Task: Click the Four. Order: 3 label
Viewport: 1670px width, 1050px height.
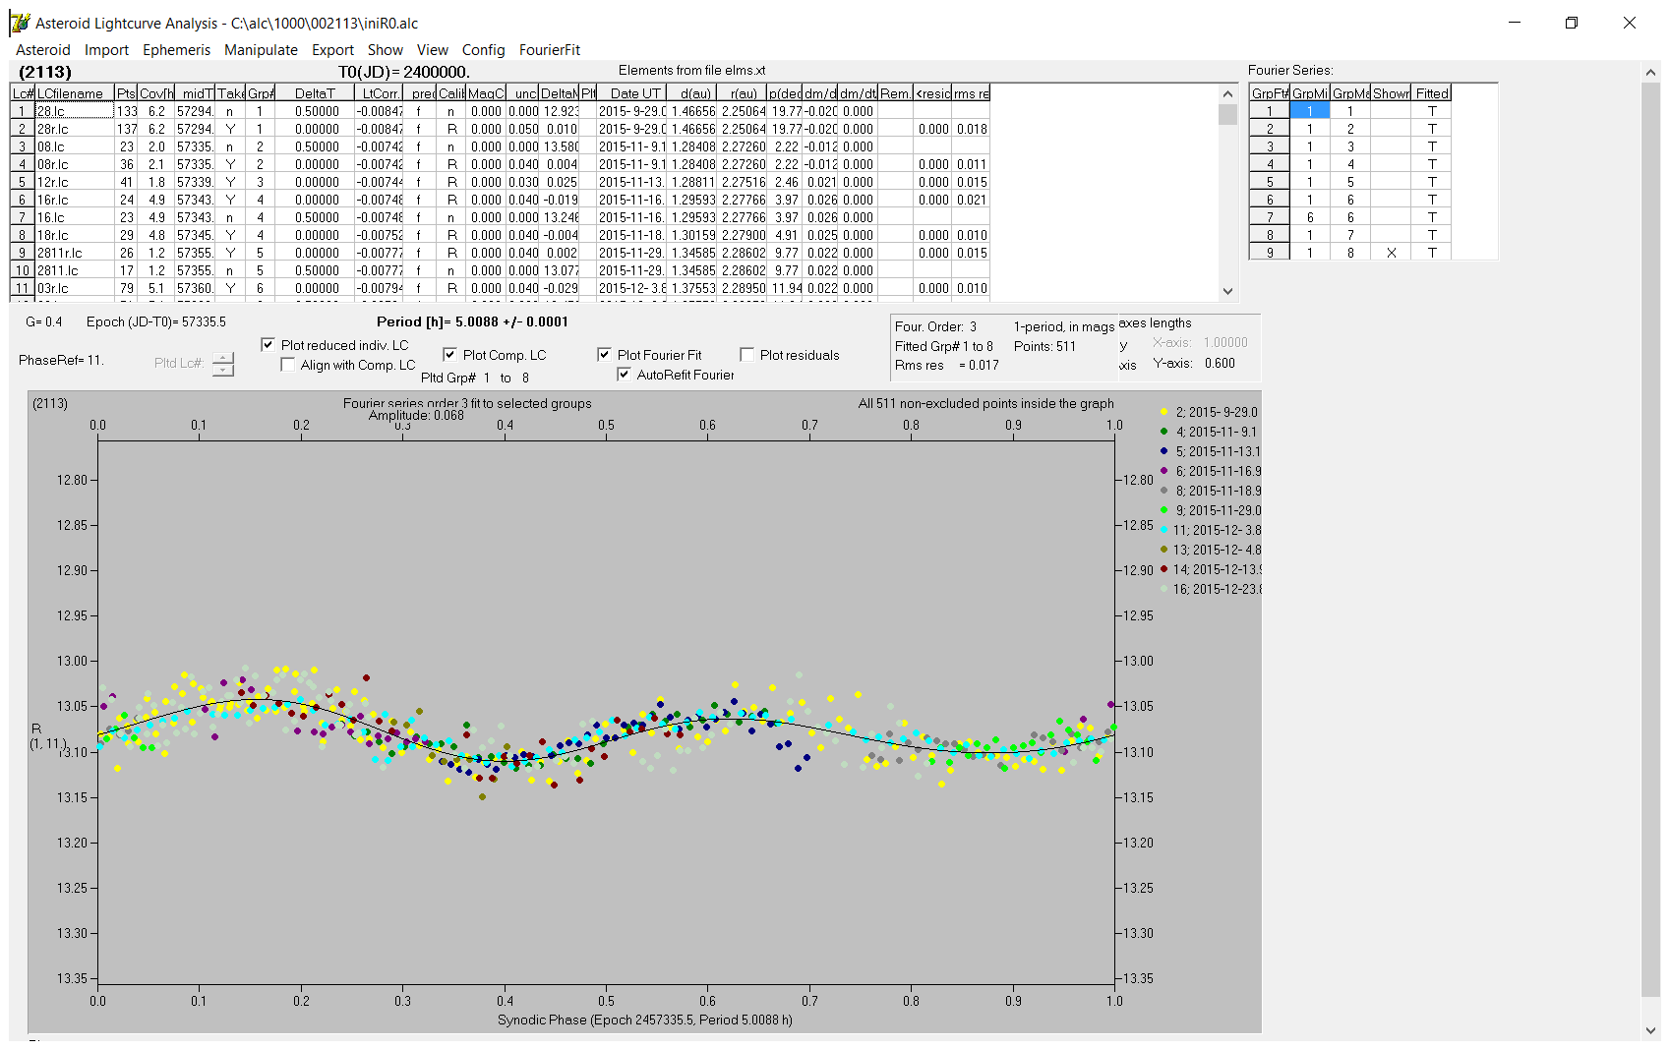Action: pyautogui.click(x=935, y=327)
